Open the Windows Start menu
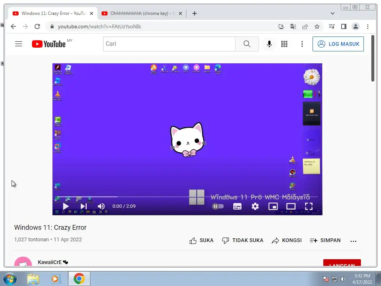This screenshot has width=381, height=286. [x=10, y=279]
